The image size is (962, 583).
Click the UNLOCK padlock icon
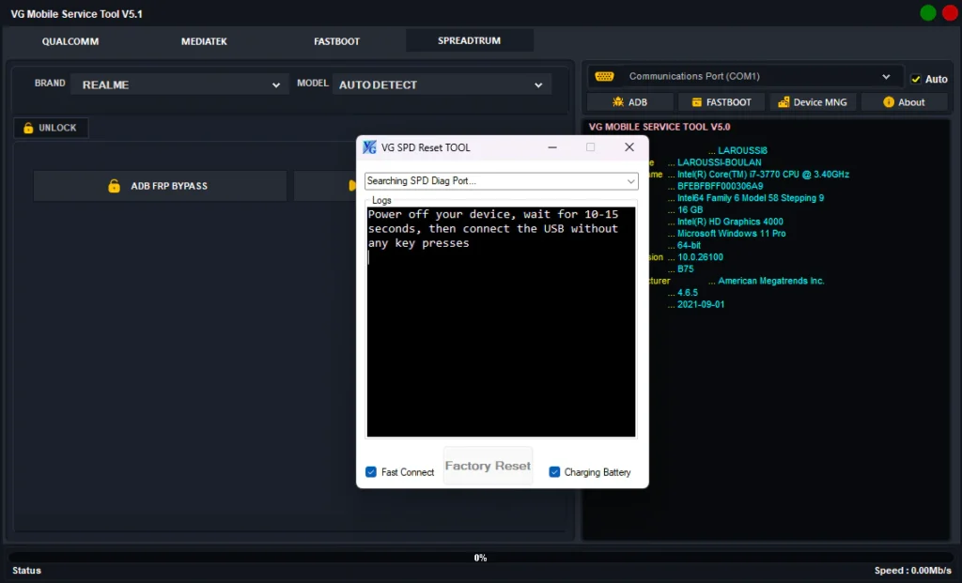coord(28,128)
